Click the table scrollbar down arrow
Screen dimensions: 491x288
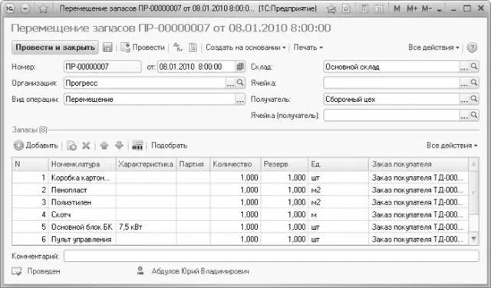click(474, 239)
